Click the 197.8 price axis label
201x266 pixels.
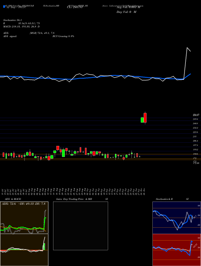coord(195,145)
